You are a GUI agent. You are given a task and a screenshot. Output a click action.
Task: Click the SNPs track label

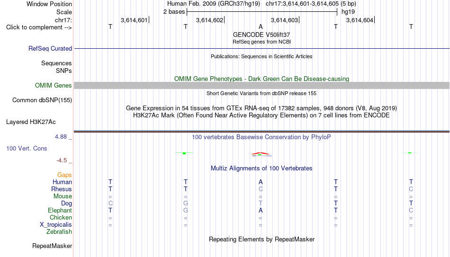[64, 71]
